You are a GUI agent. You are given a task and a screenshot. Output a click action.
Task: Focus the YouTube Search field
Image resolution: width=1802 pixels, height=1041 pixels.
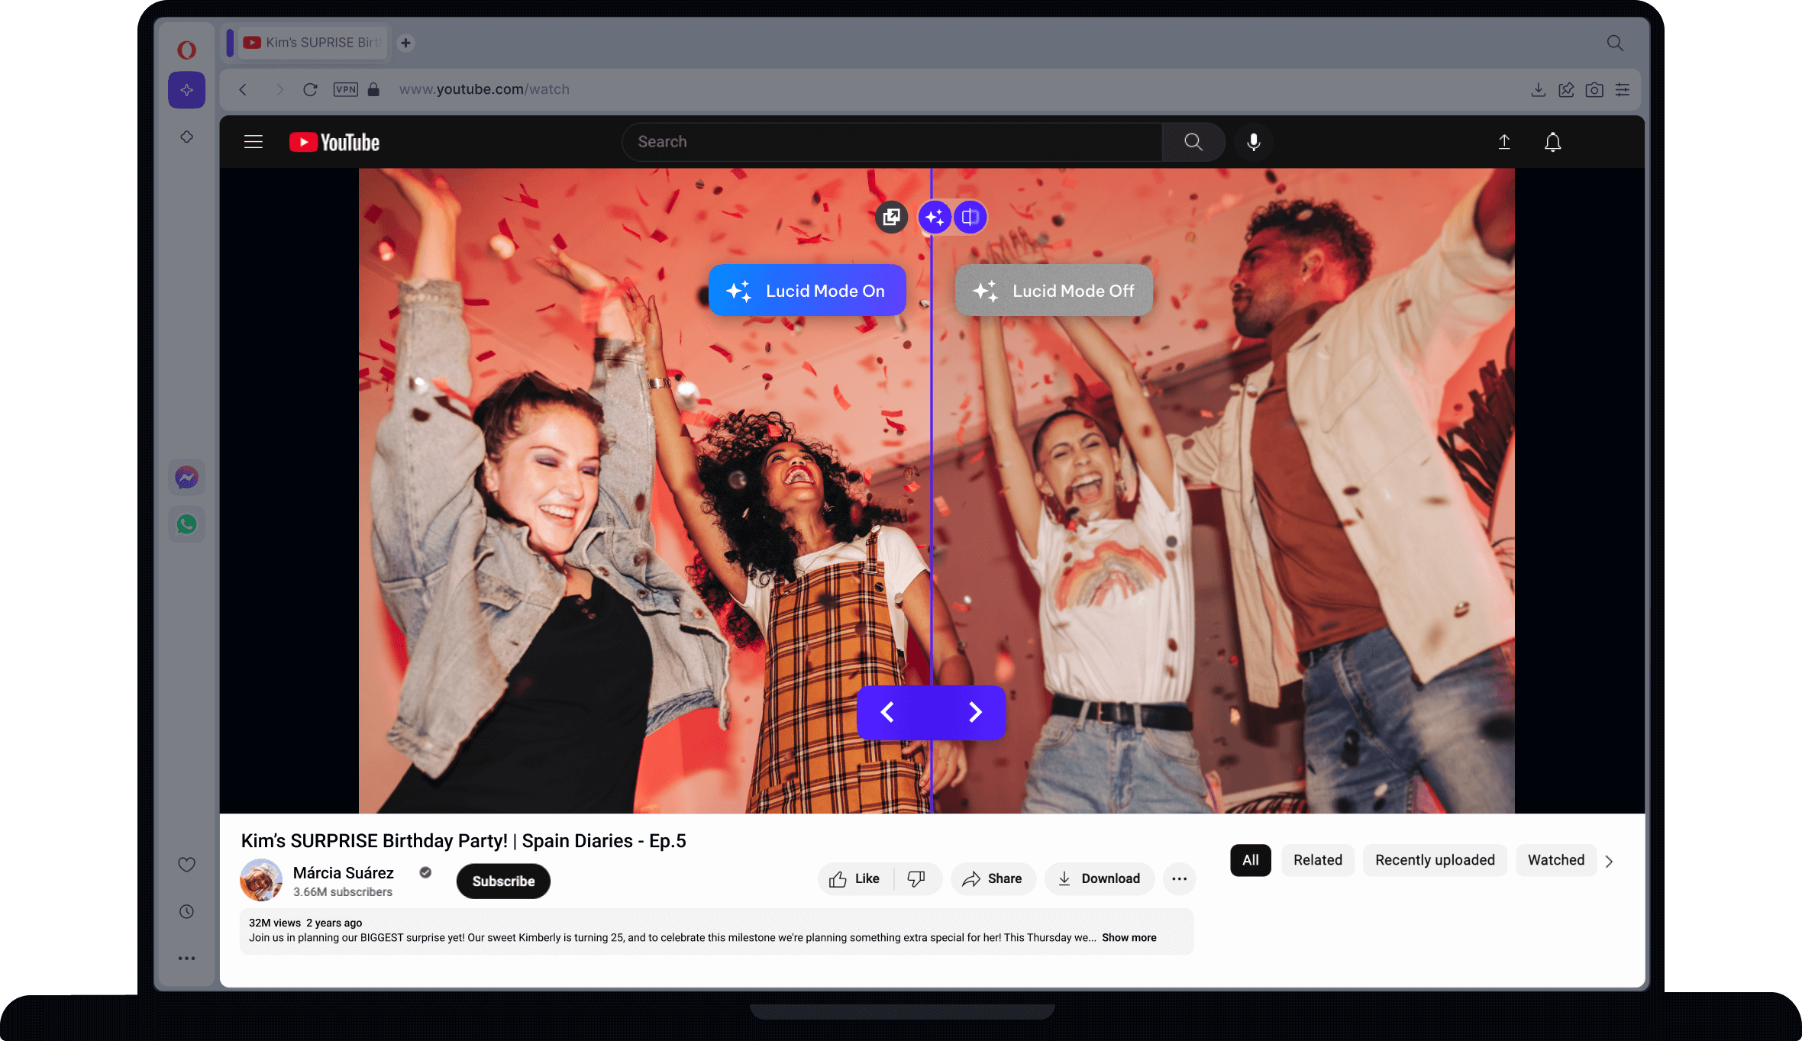892,142
